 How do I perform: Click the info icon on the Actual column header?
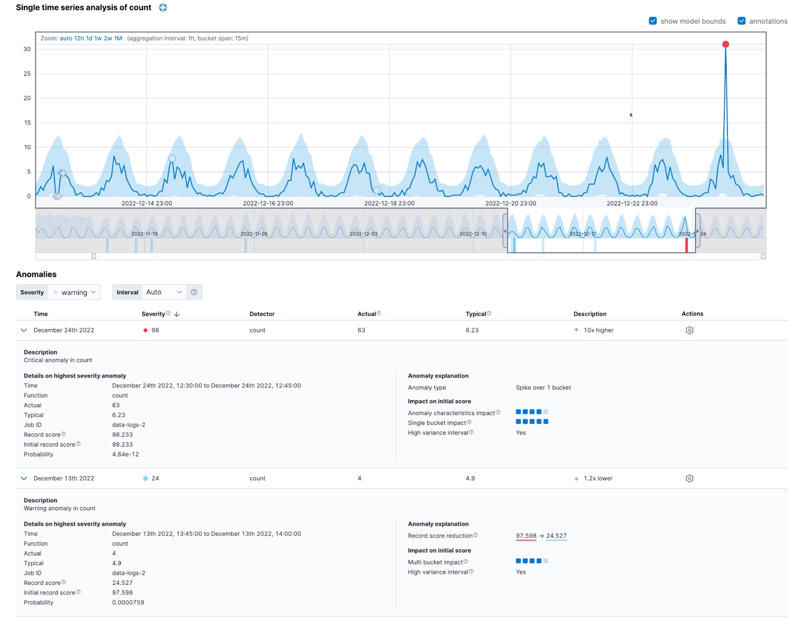379,314
